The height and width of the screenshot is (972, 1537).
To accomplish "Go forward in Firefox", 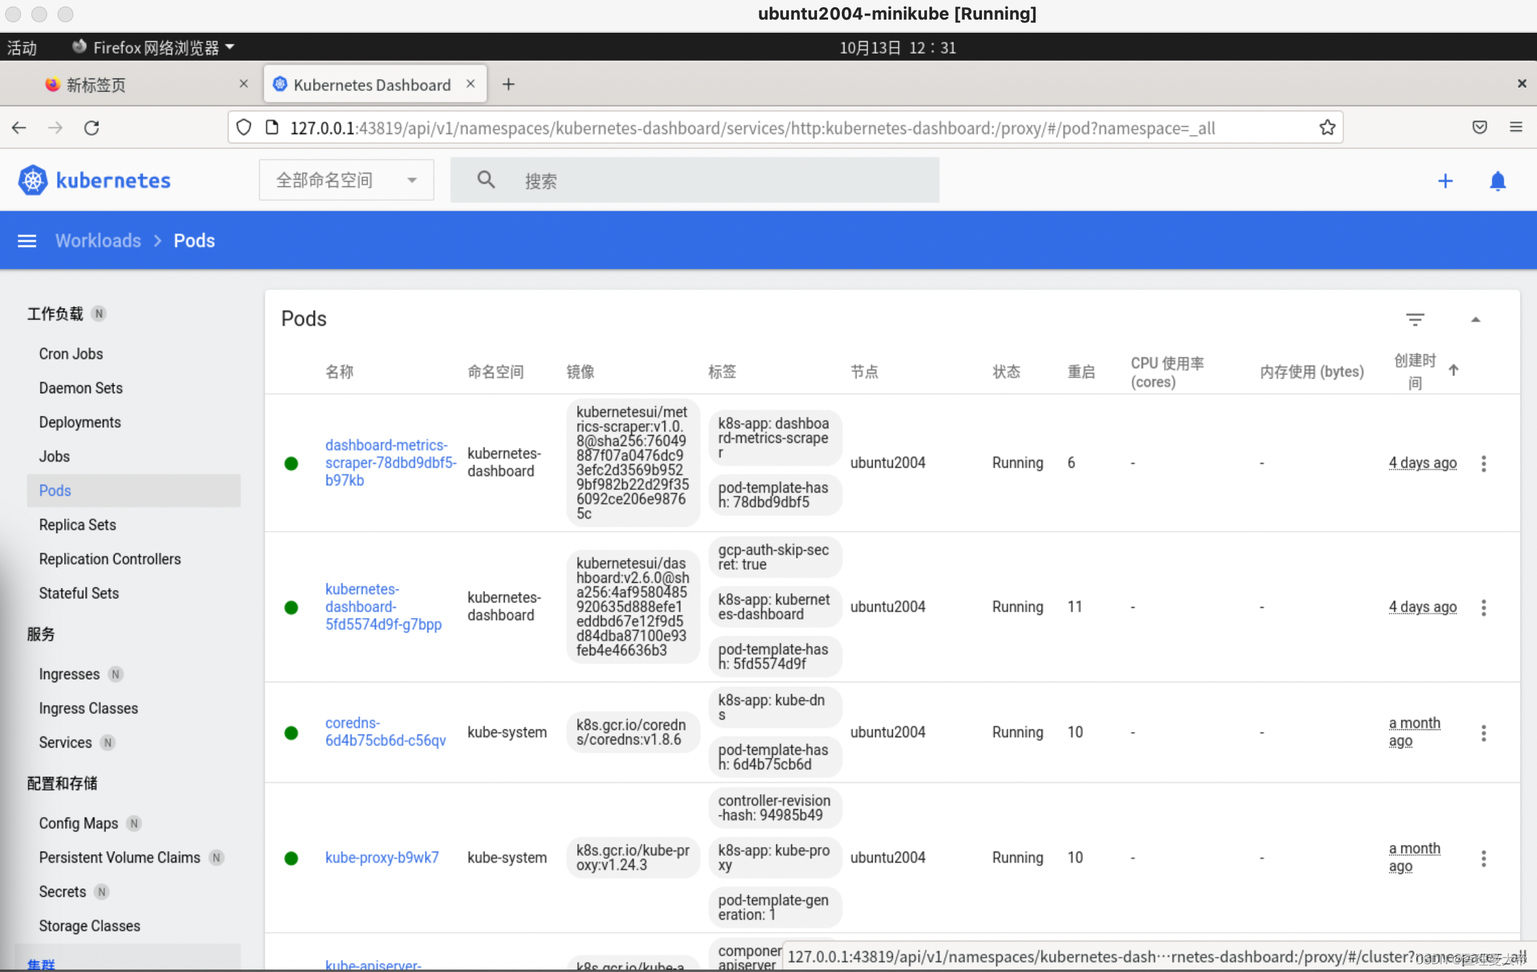I will pyautogui.click(x=56, y=128).
